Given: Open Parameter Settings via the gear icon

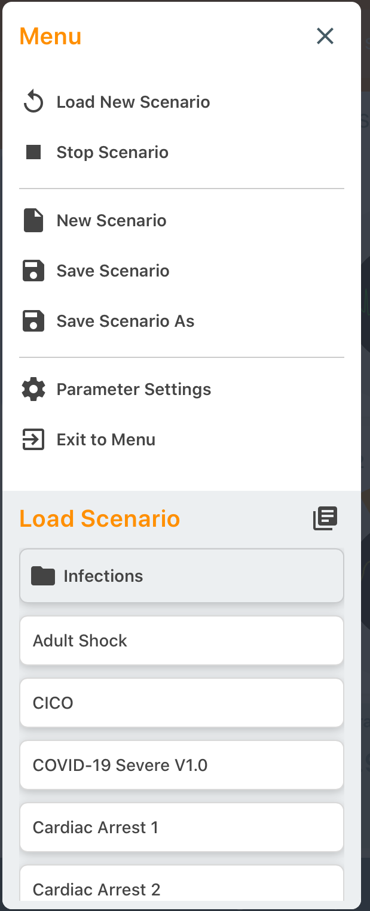Looking at the screenshot, I should pos(34,389).
